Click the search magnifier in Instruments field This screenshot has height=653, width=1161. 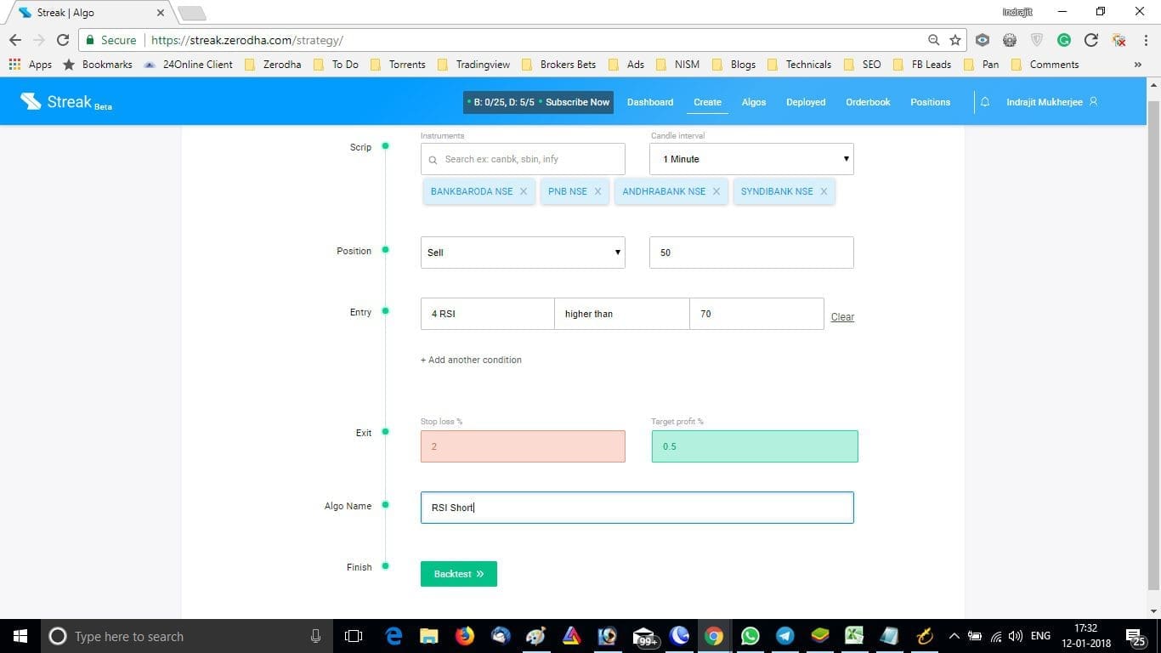[433, 160]
